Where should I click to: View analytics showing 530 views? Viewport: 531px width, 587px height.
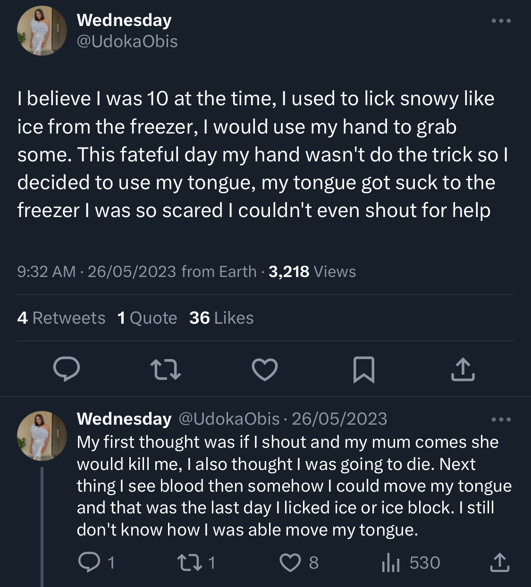pos(411,562)
